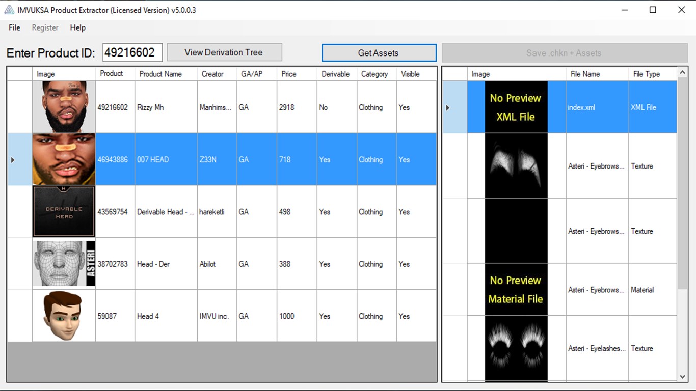Open the File menu

[x=14, y=27]
